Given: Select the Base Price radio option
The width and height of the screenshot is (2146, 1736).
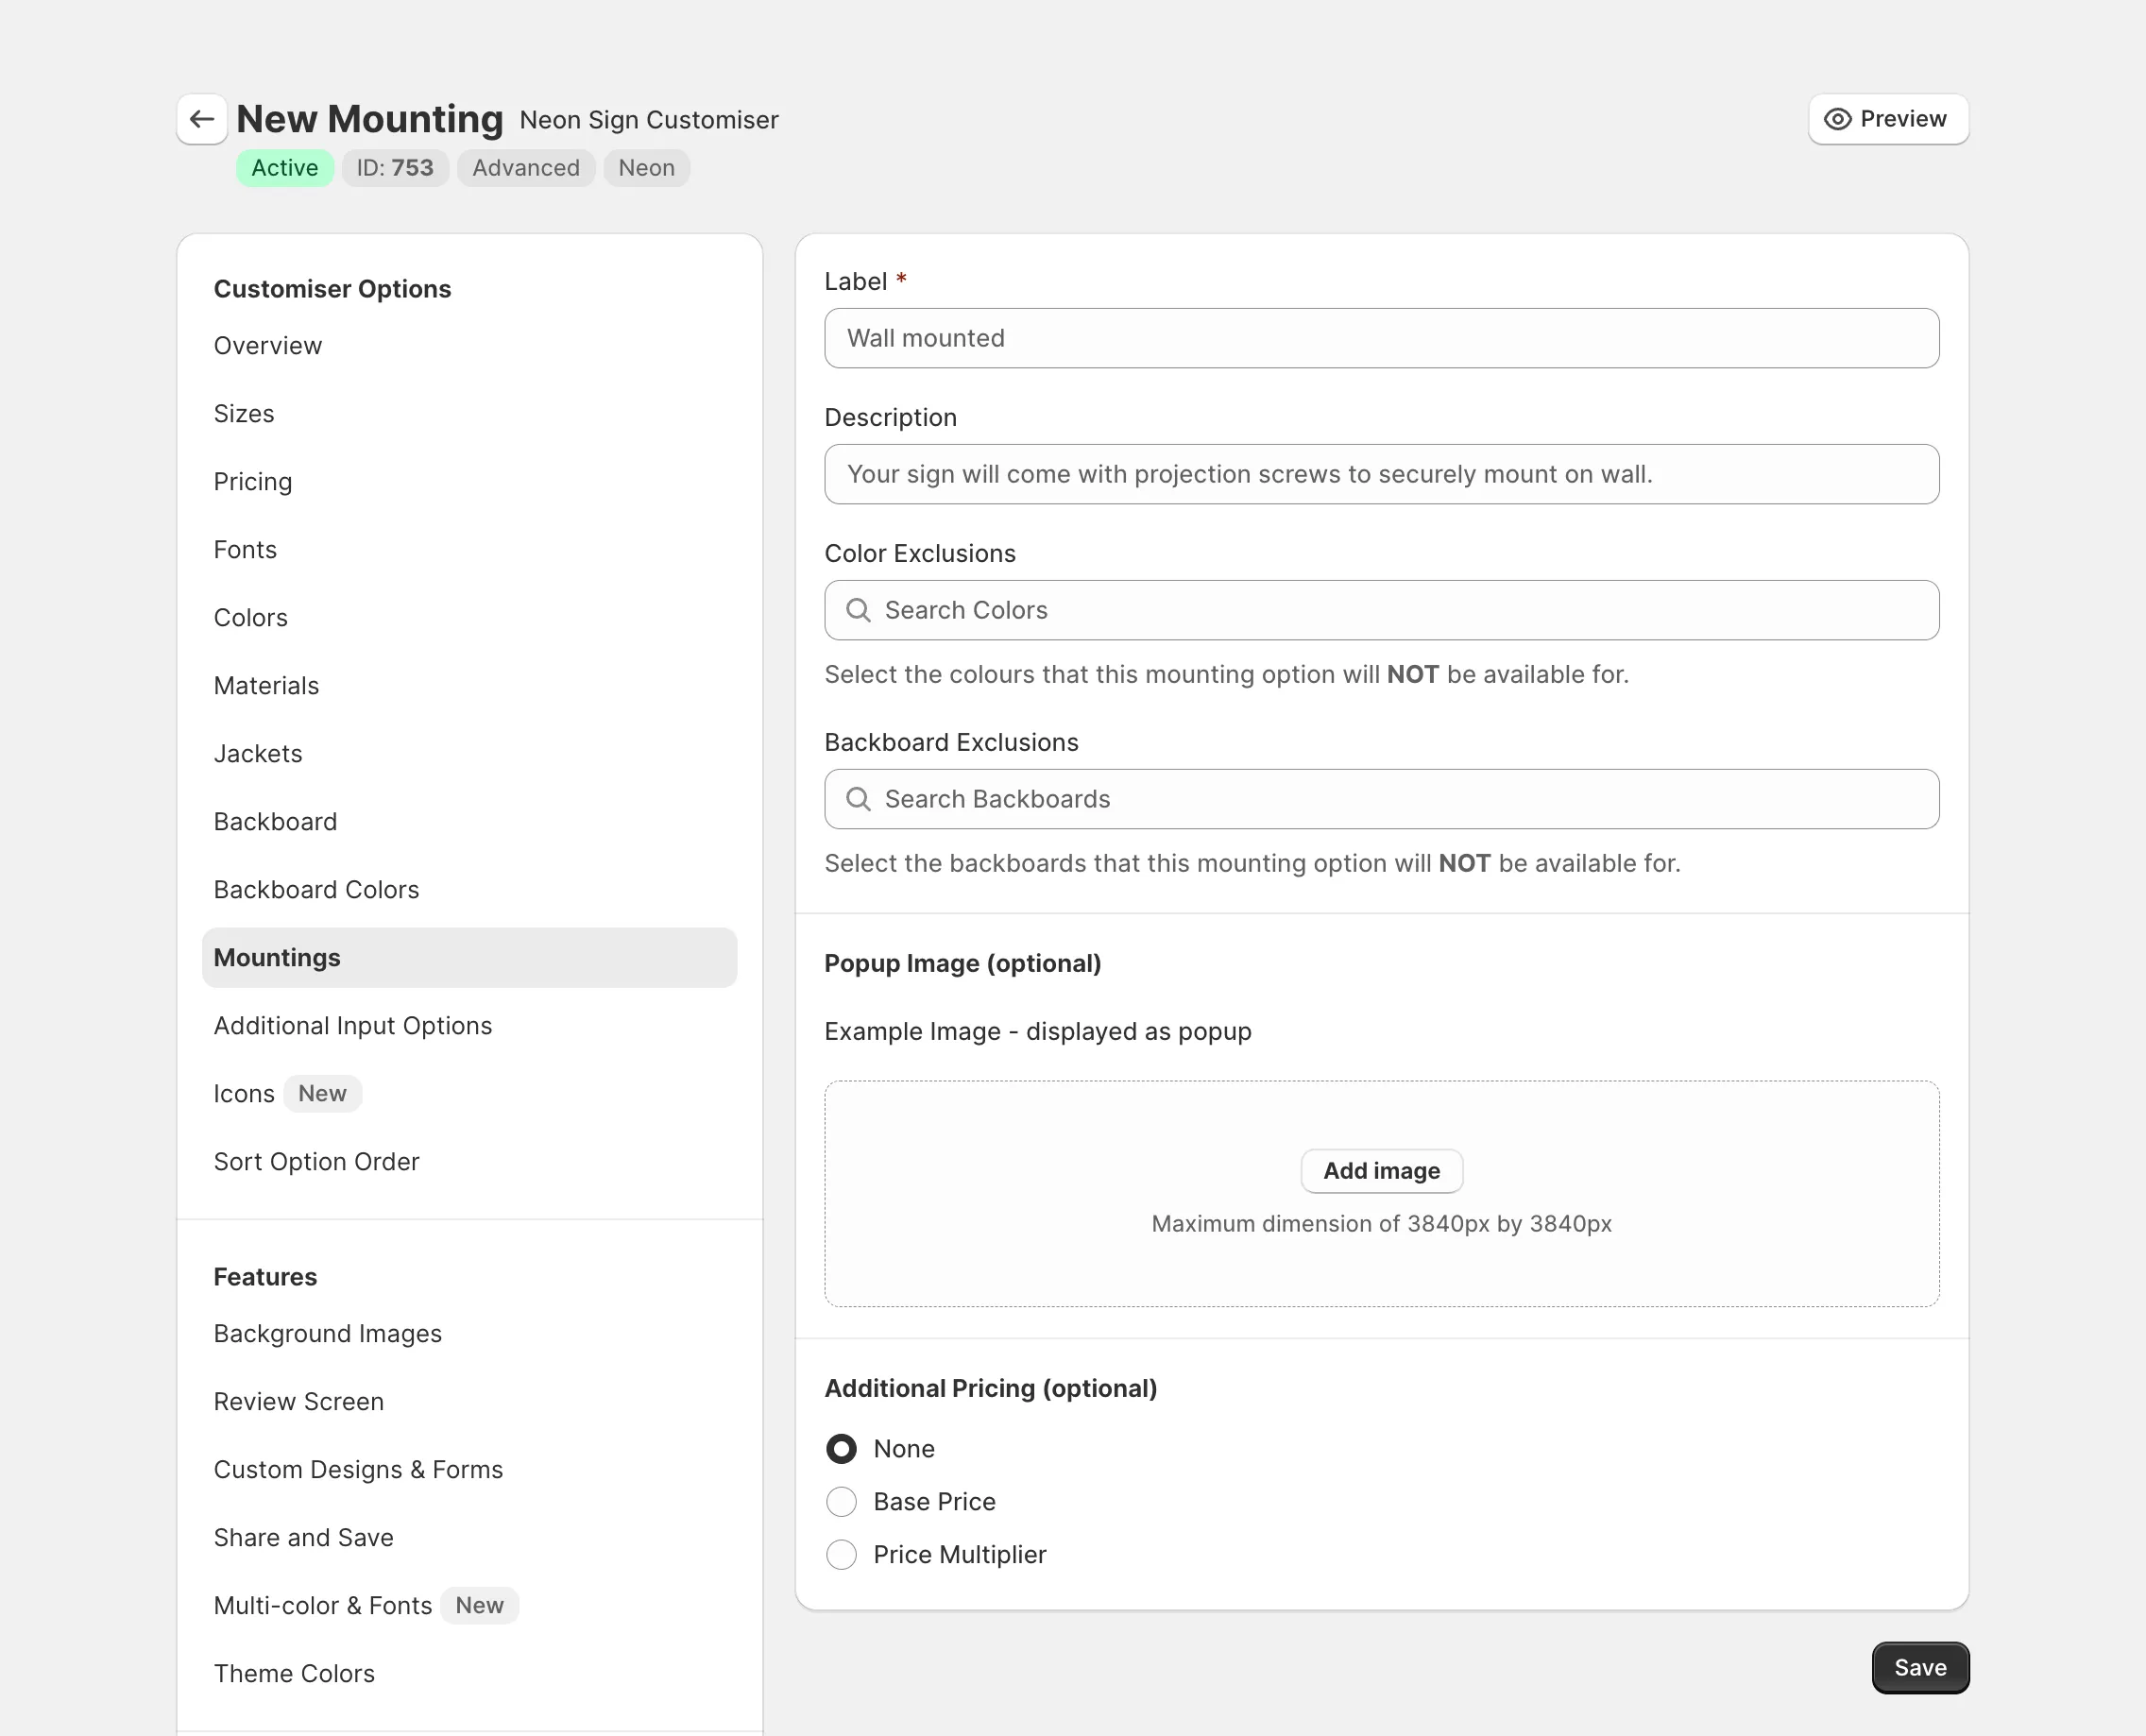Looking at the screenshot, I should 841,1501.
